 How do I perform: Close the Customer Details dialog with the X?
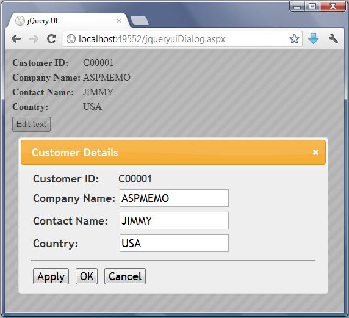click(315, 153)
